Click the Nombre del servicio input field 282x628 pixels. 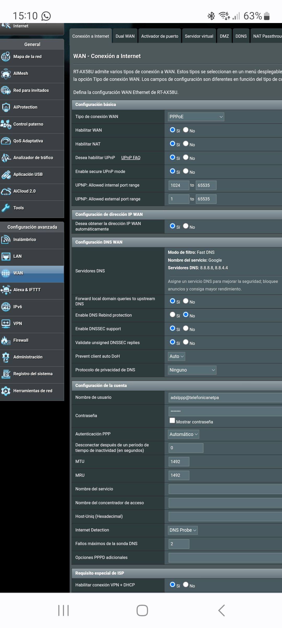[x=225, y=489]
